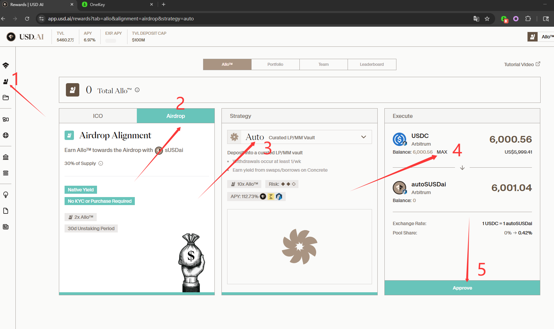
Task: Click the Total Allo badge icon
Action: (73, 90)
